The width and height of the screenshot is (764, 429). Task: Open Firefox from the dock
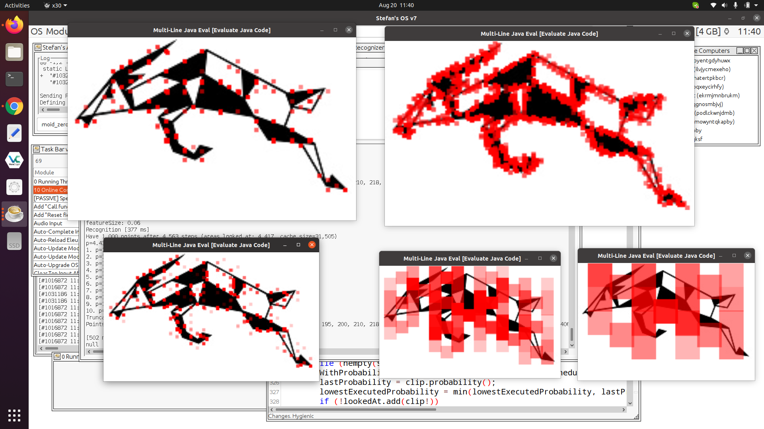(14, 25)
